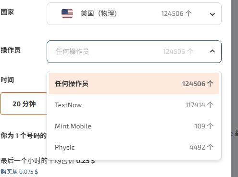The height and width of the screenshot is (177, 238).
Task: Click the US flag icon in country selector
Action: pyautogui.click(x=67, y=13)
